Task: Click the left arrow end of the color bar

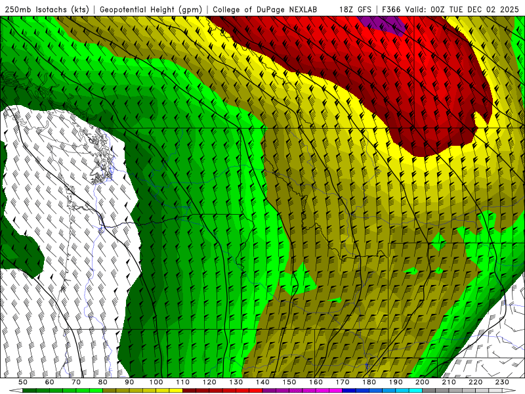Action: (16, 391)
